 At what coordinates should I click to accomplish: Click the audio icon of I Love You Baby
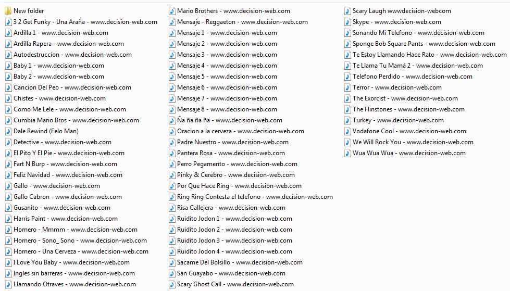click(x=8, y=262)
